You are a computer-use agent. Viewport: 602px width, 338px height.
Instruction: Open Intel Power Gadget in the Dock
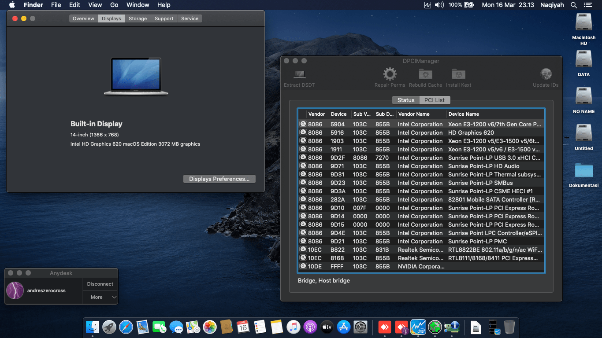point(418,327)
